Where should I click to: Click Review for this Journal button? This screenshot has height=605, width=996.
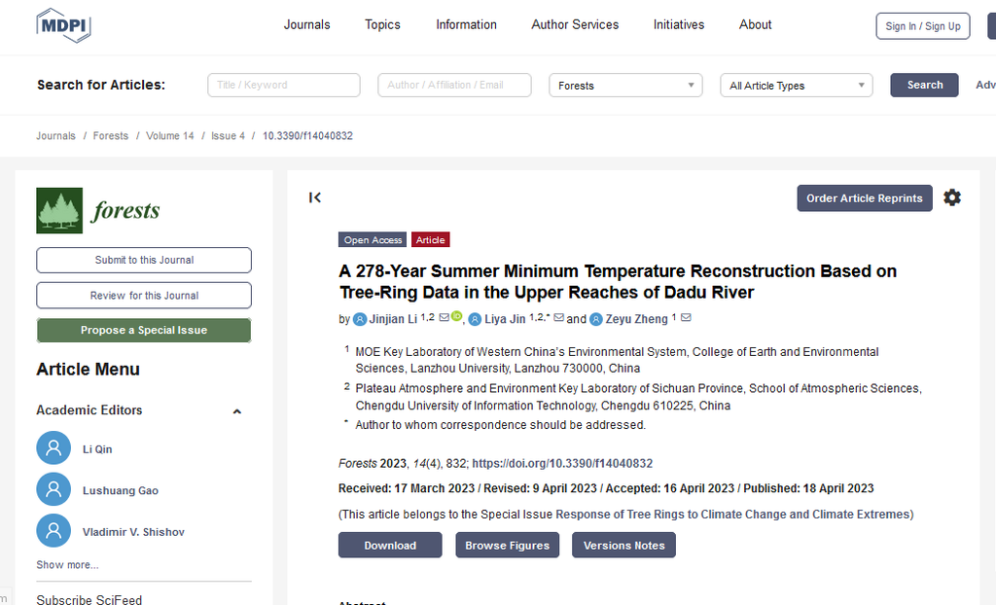click(x=144, y=296)
